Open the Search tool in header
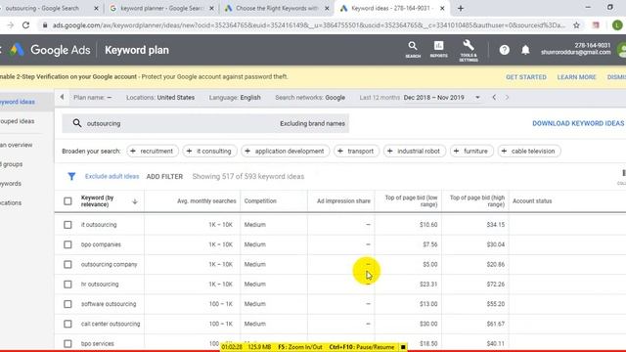626x352 pixels. point(413,50)
